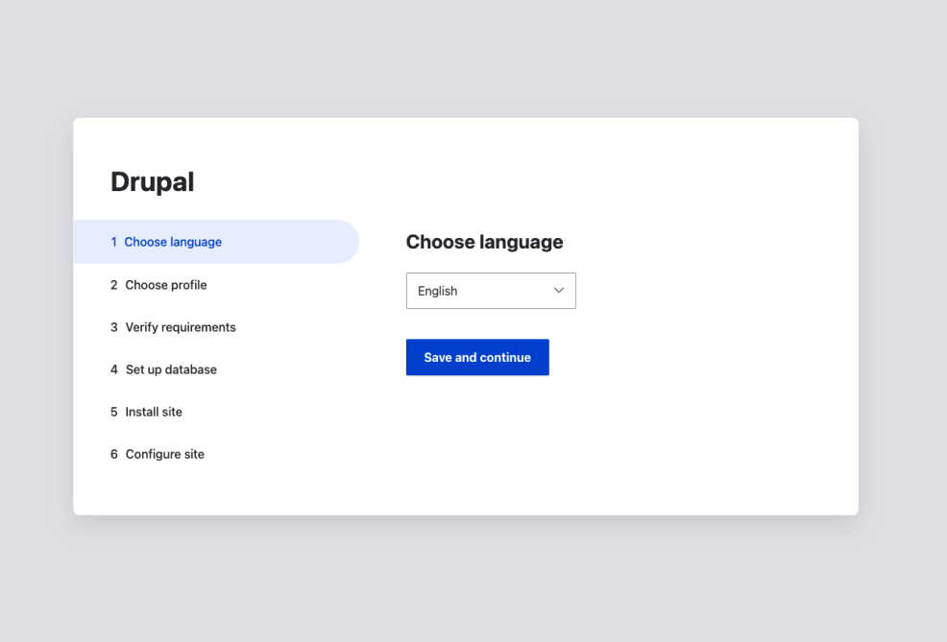947x642 pixels.
Task: Click the Choose language heading above dropdown
Action: click(484, 242)
